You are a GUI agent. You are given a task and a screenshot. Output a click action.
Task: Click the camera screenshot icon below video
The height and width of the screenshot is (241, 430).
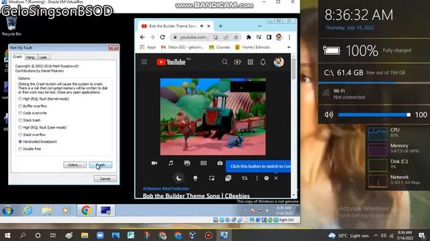[220, 163]
